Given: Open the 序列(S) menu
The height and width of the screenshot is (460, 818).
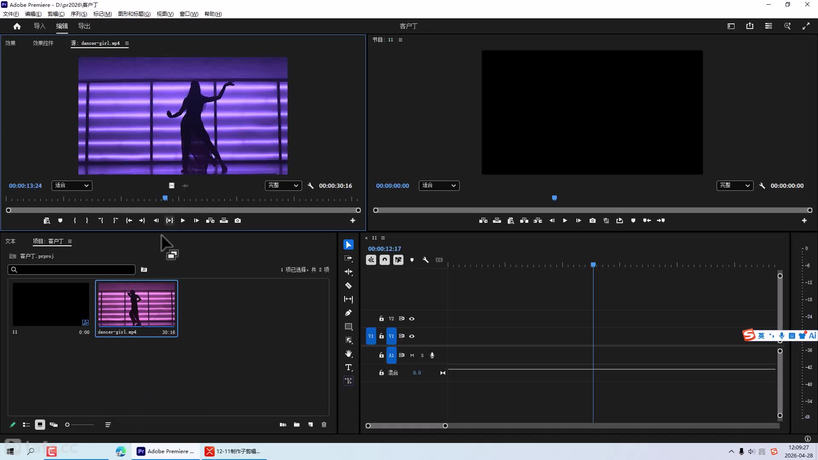Looking at the screenshot, I should click(79, 14).
